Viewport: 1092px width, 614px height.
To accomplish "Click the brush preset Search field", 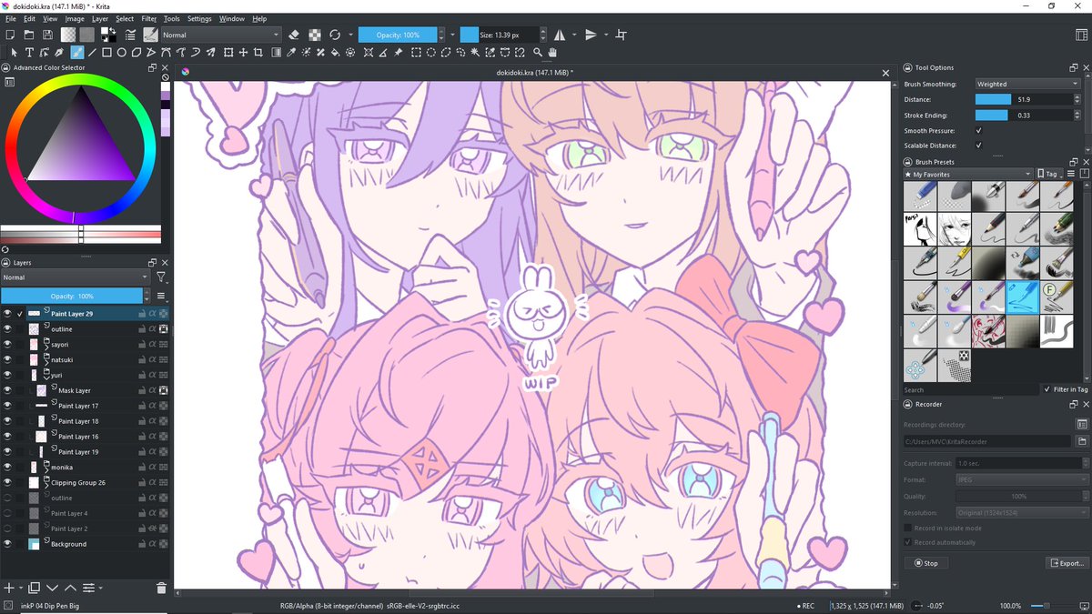I will (969, 389).
